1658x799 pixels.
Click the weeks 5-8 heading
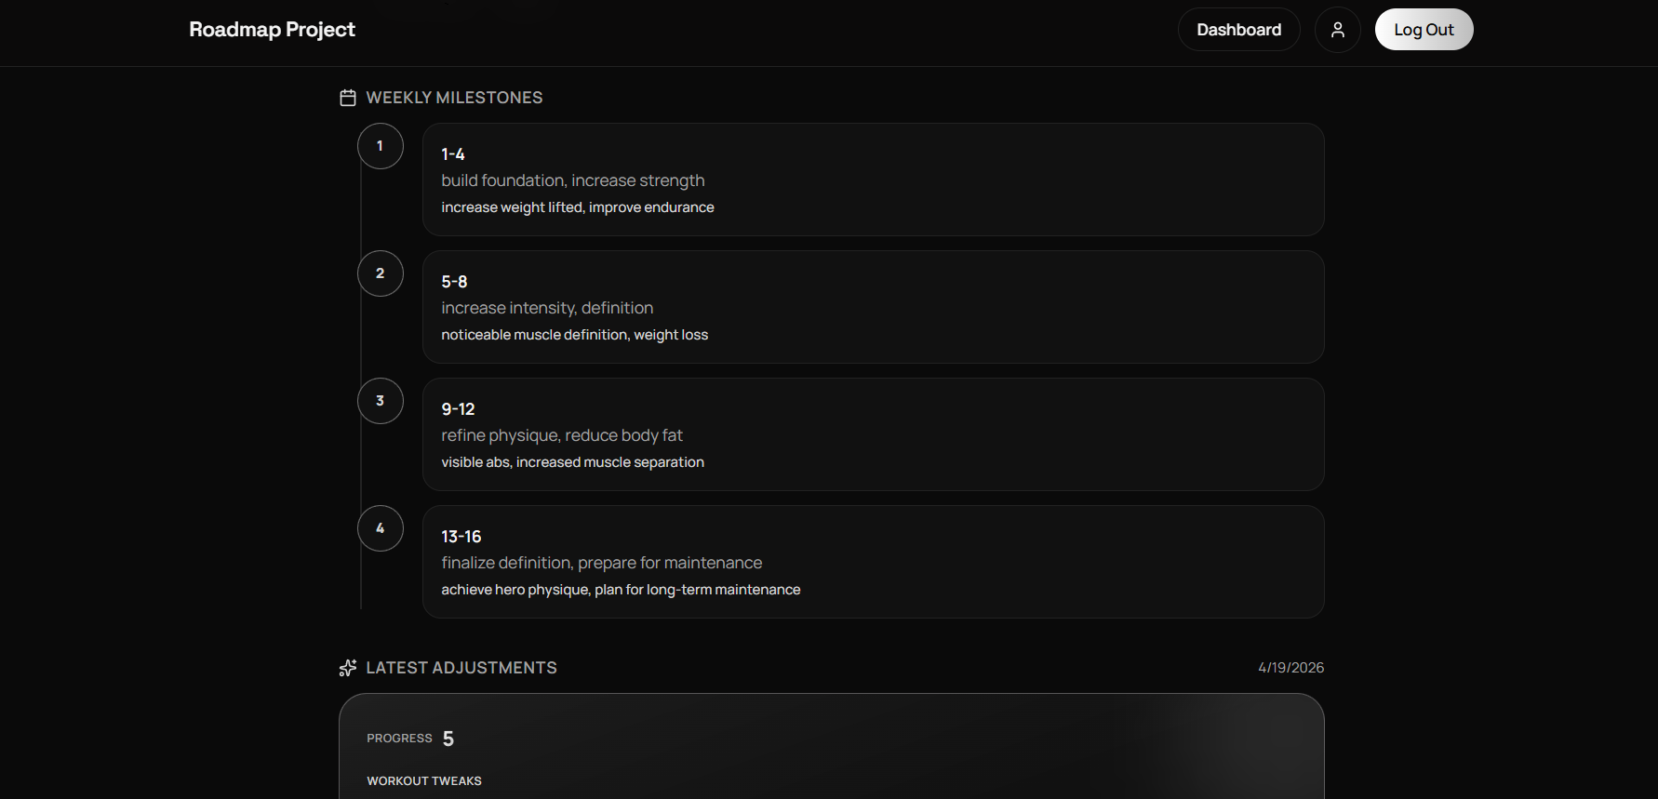454,282
